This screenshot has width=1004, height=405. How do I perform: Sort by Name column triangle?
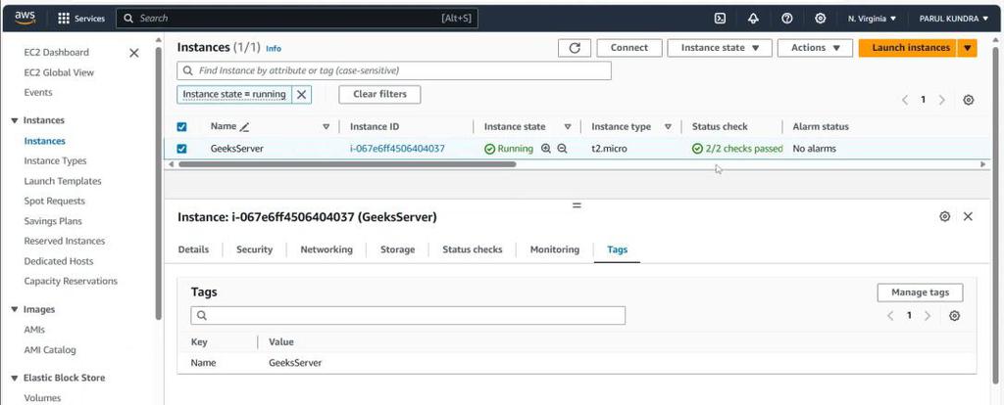[x=326, y=127]
